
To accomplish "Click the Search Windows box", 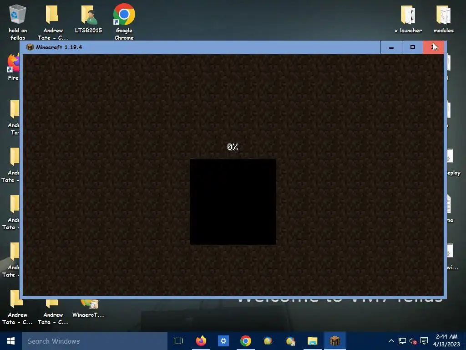I will (95, 341).
